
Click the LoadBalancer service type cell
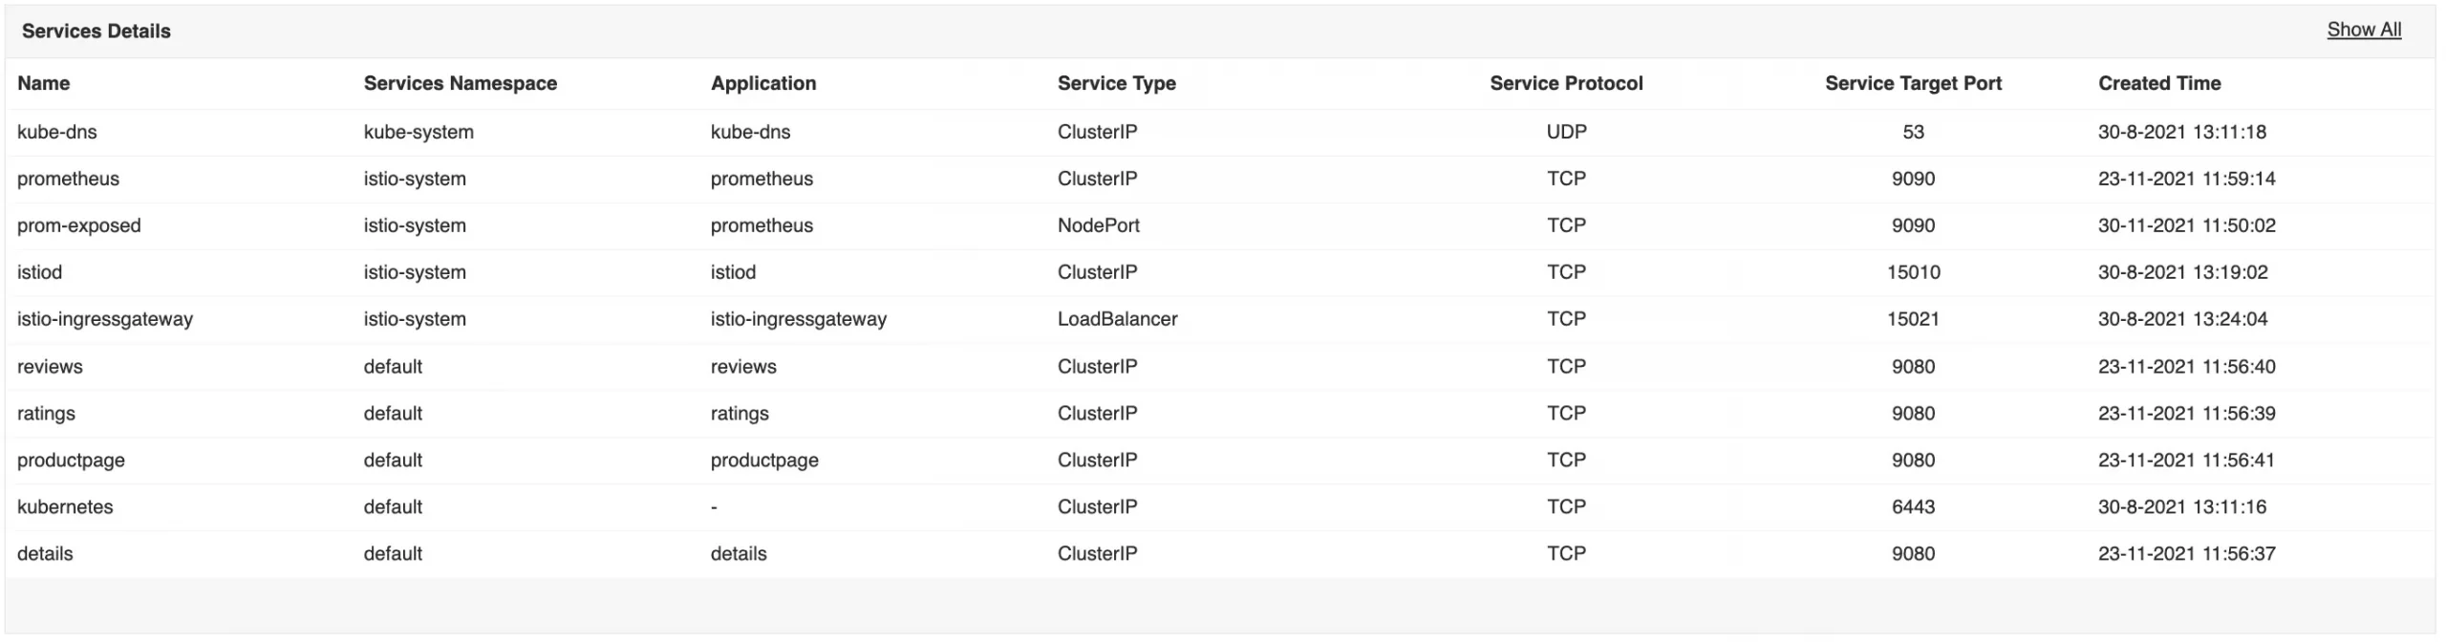click(1117, 319)
